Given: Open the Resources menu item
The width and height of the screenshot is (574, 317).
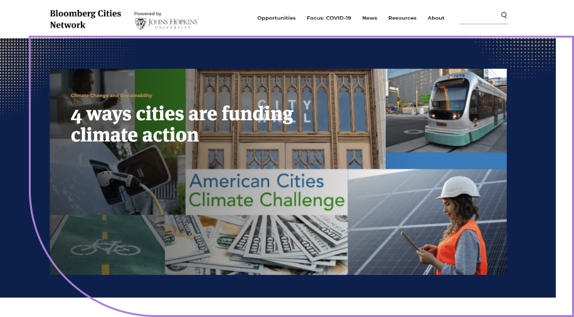Looking at the screenshot, I should tap(402, 18).
